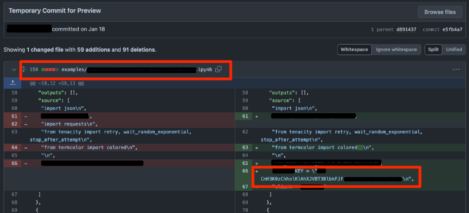This screenshot has width=469, height=213.
Task: Click the deleted 'import requests\n' code line
Action: coord(69,124)
